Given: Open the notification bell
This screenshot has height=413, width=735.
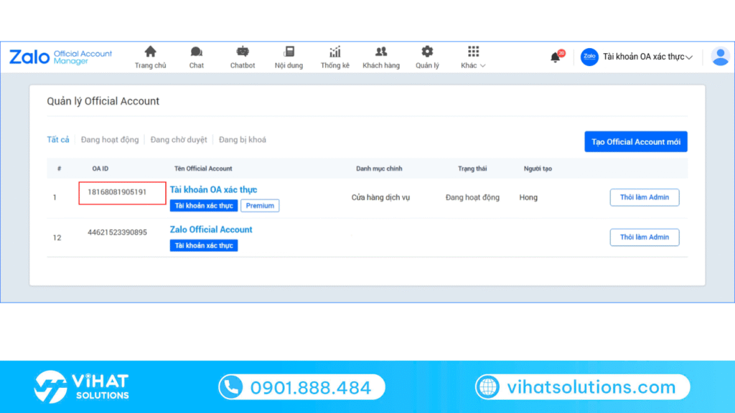Looking at the screenshot, I should coord(556,57).
